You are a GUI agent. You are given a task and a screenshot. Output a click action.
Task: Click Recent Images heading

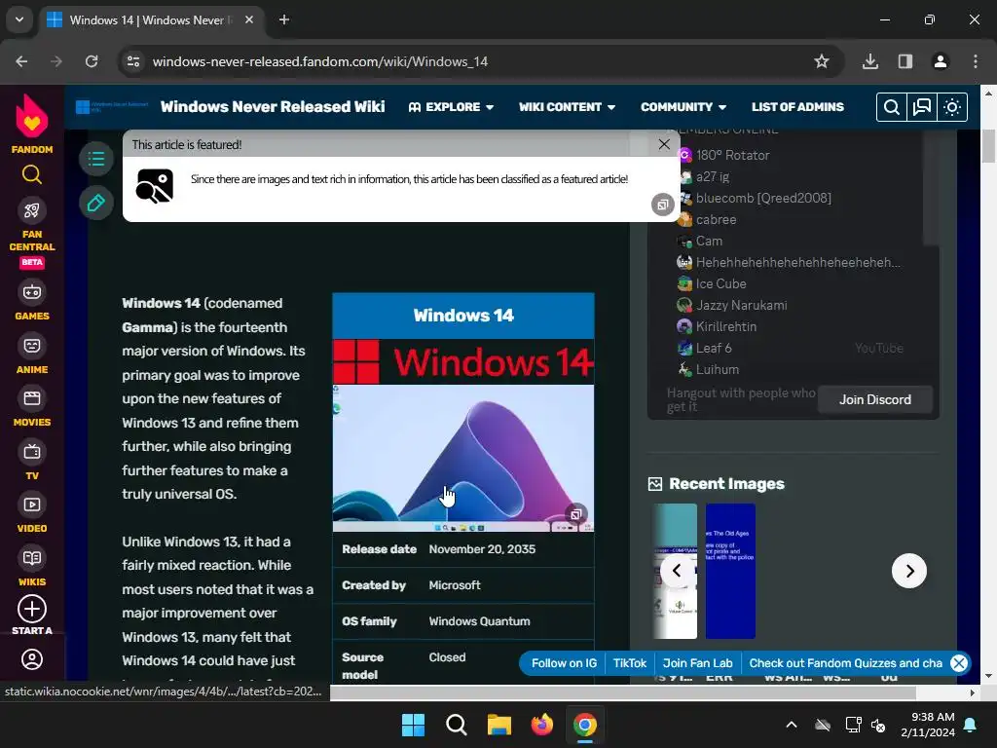pos(726,484)
